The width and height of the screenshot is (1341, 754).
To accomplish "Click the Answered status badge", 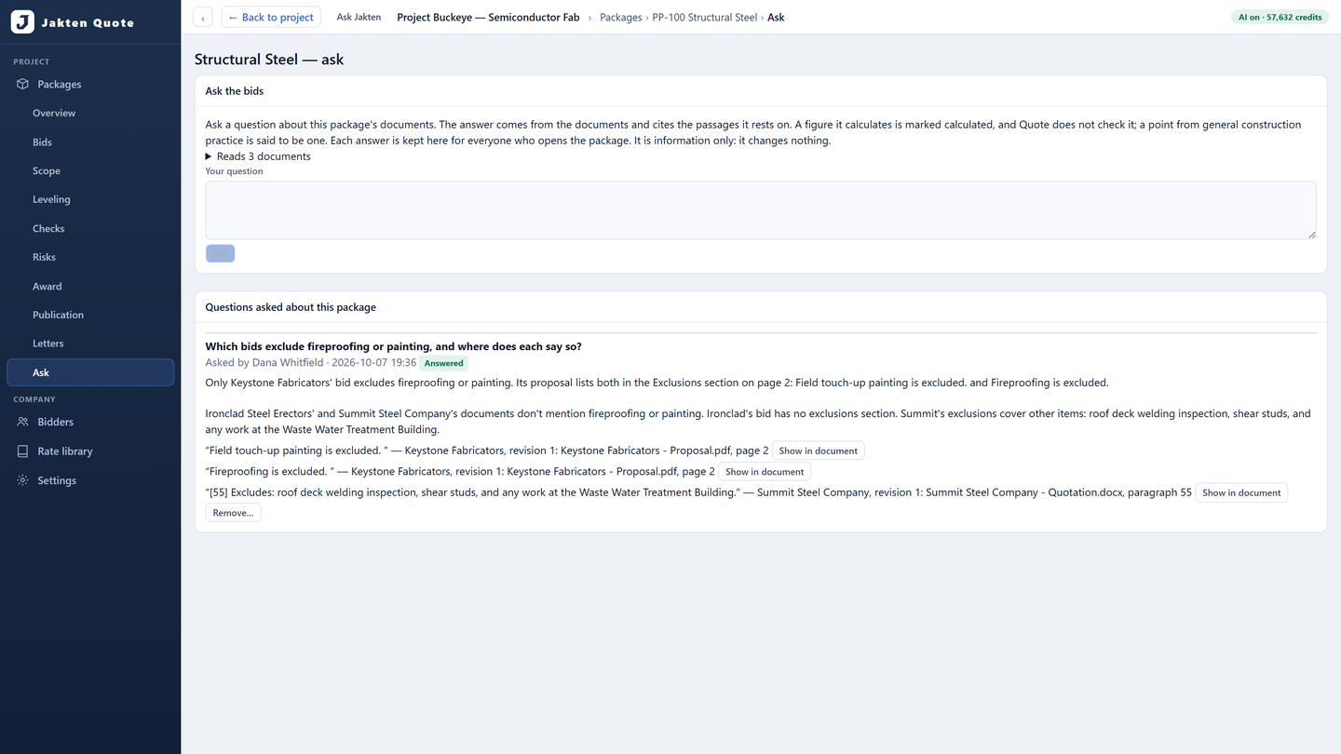I will (444, 363).
